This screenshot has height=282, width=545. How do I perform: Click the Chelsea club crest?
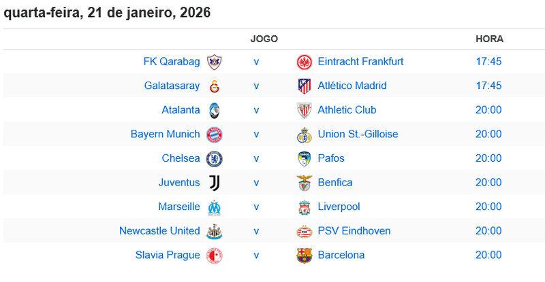[215, 159]
